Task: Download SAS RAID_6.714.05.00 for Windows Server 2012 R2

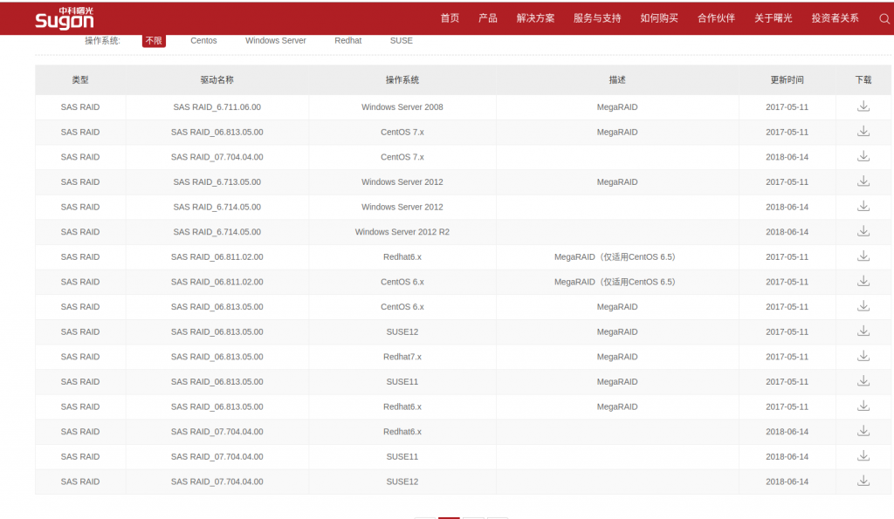Action: [x=863, y=232]
